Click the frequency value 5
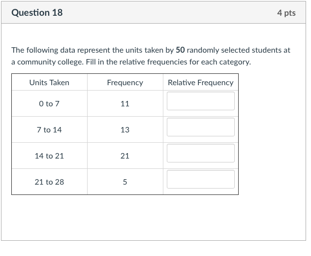The image size is (311, 256). [x=125, y=182]
